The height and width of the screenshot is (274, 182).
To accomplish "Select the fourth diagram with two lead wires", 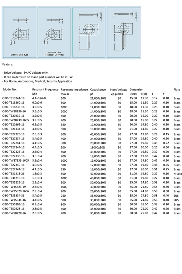I will [123, 32].
